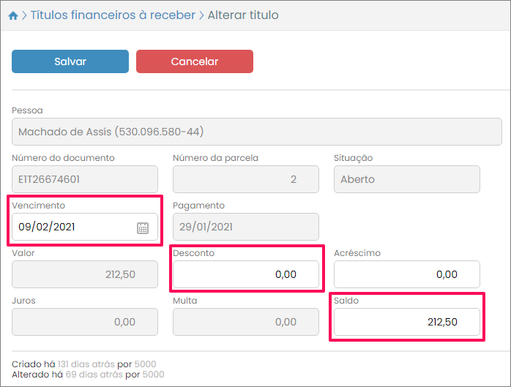Click the 'Alterado há 69 dias atrás' text
511x387 pixels.
click(87, 375)
